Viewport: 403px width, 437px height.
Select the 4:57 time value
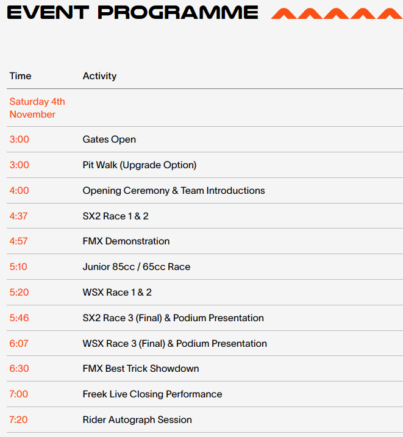tap(18, 241)
